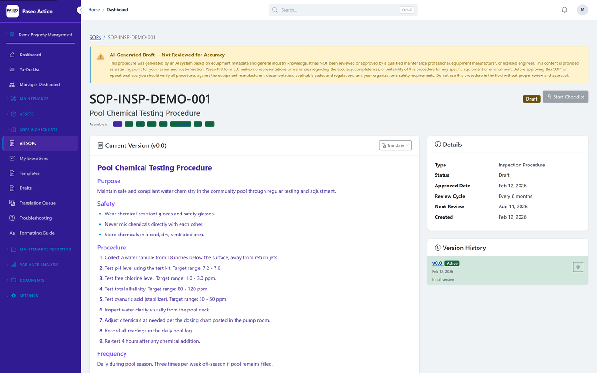Open the Translate dropdown

pyautogui.click(x=395, y=145)
